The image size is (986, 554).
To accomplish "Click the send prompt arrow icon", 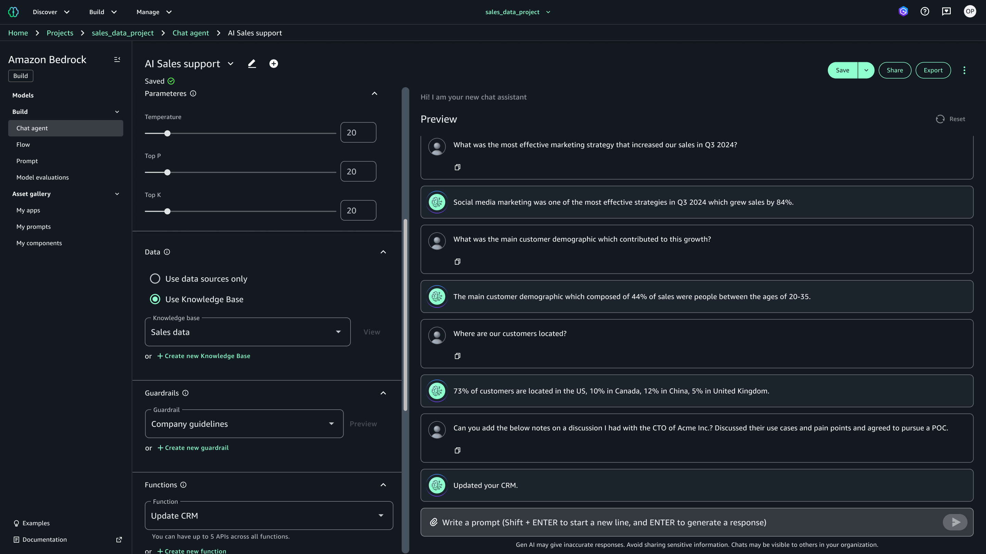I will (955, 522).
